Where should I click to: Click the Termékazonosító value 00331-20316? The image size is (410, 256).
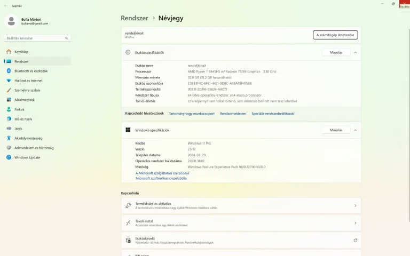[207, 90]
